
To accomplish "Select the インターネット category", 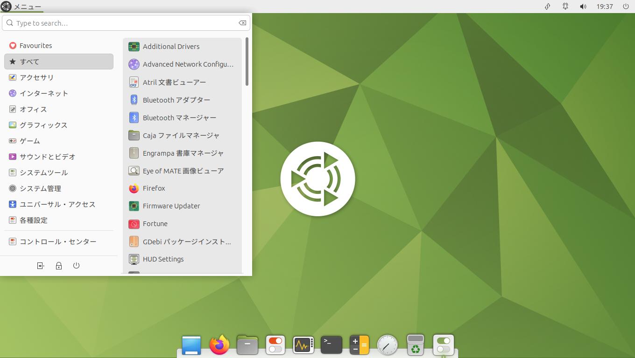I will coord(43,93).
